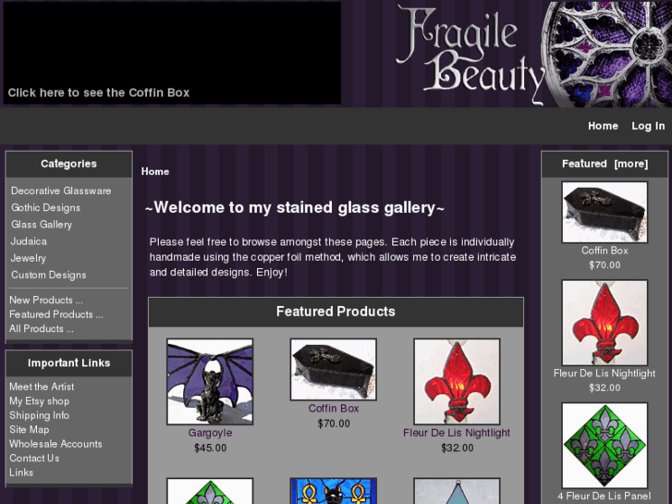This screenshot has width=672, height=504.
Task: Open the Jewelry category
Action: (x=29, y=258)
